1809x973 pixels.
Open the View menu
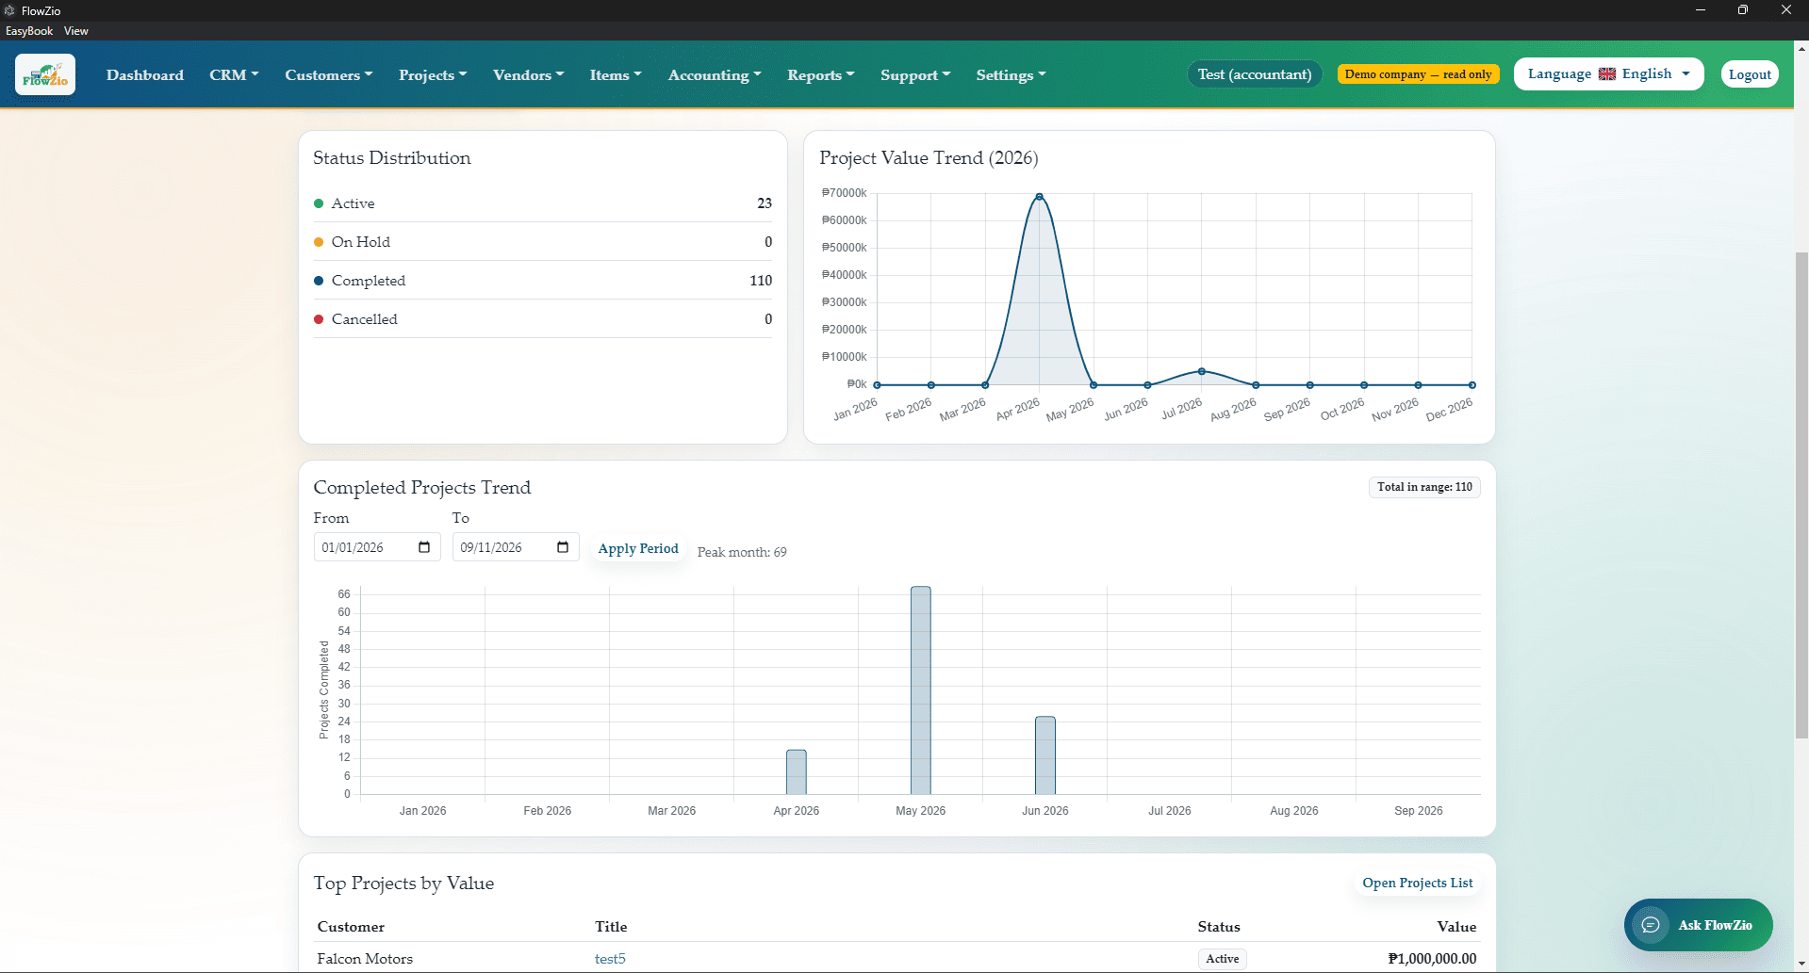click(x=76, y=31)
